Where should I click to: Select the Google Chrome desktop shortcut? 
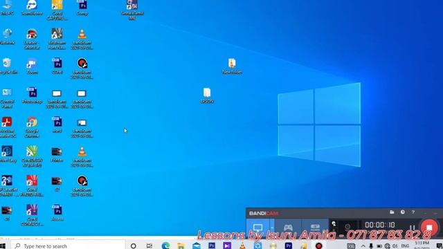tap(32, 127)
